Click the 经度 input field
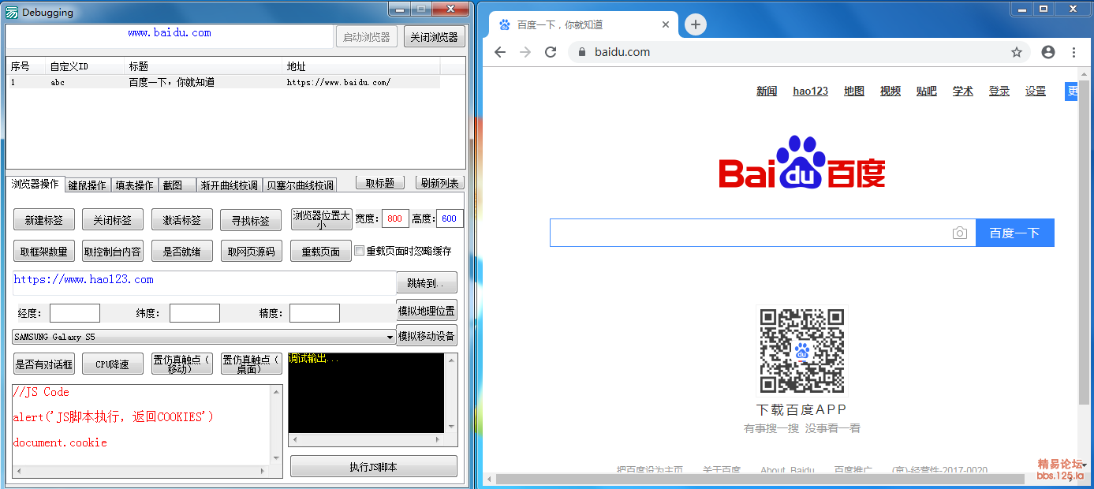Screen dimensions: 1094x489 coord(75,313)
